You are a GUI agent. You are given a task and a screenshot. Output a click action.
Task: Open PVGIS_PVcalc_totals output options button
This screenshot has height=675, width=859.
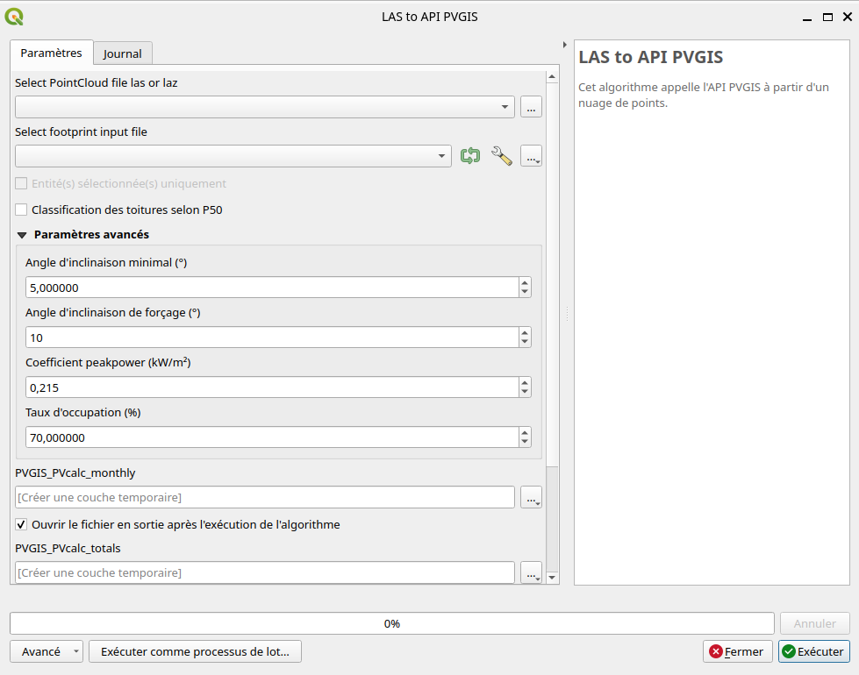pos(531,572)
